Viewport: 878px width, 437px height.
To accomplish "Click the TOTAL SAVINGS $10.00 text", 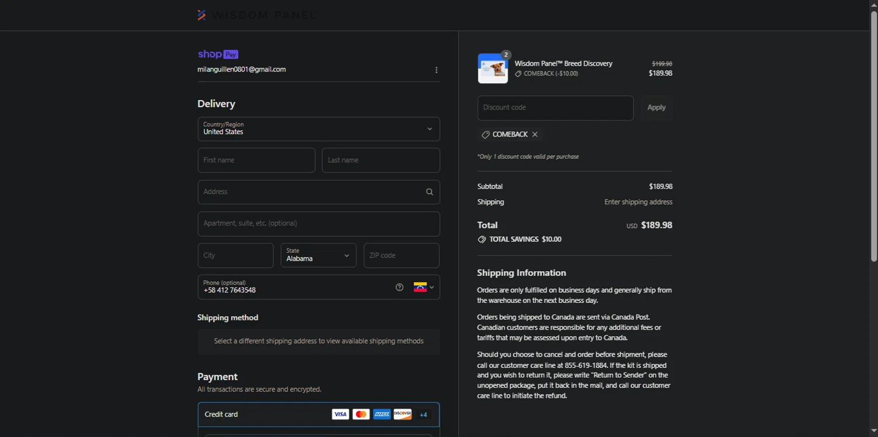I will click(x=525, y=240).
